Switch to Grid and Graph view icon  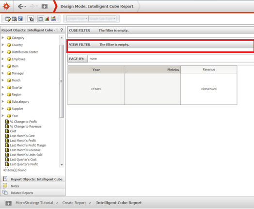(x=53, y=18)
